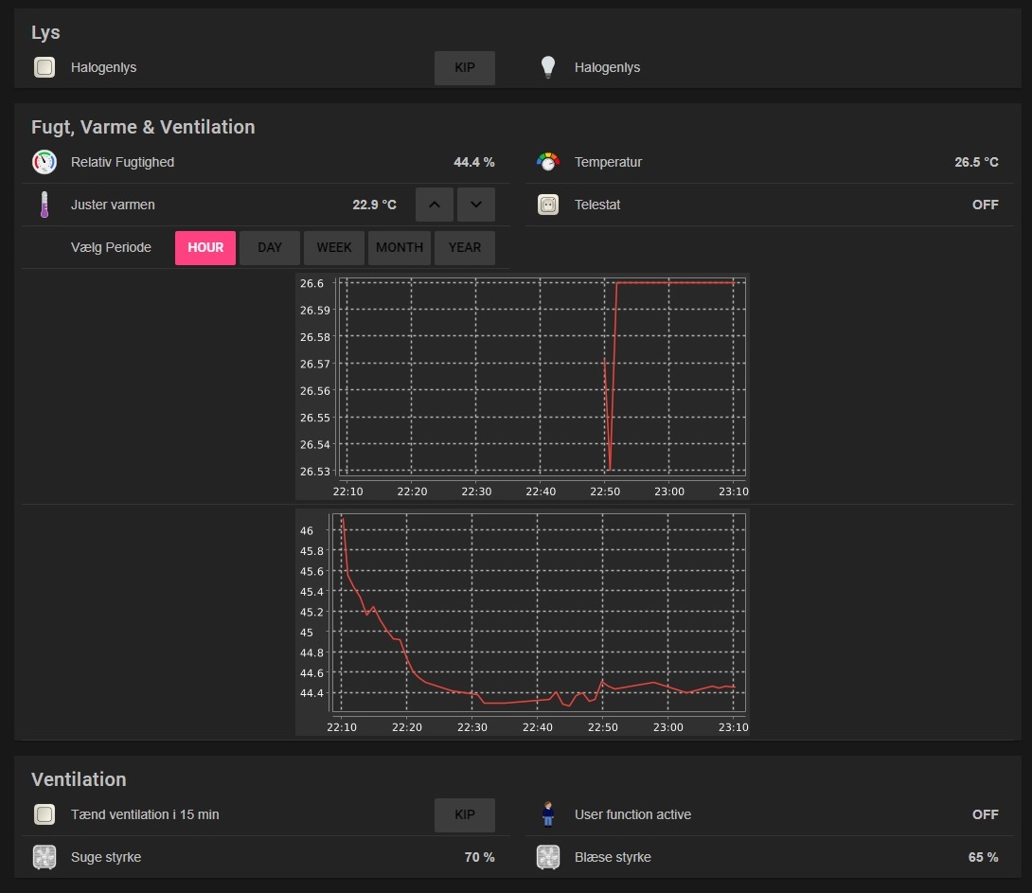Click the Suge styrke fan icon
This screenshot has height=893, width=1032.
[44, 857]
